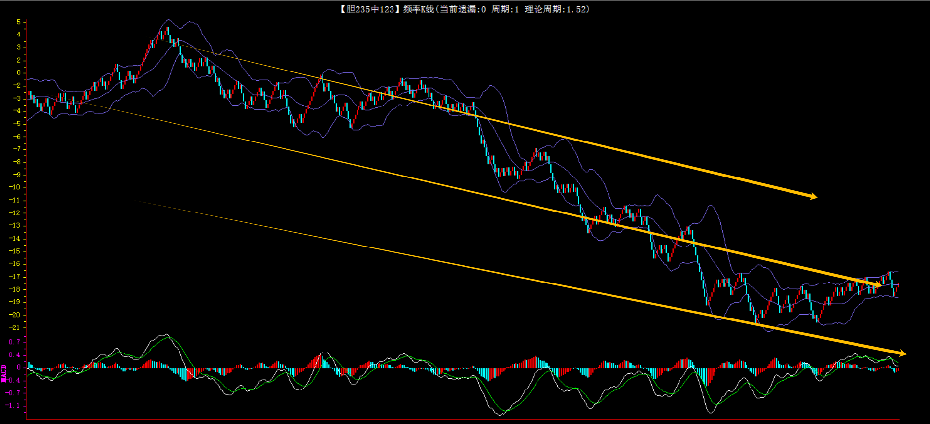This screenshot has width=930, height=424.
Task: Select the -10 label on price axis
Action: tap(15, 187)
